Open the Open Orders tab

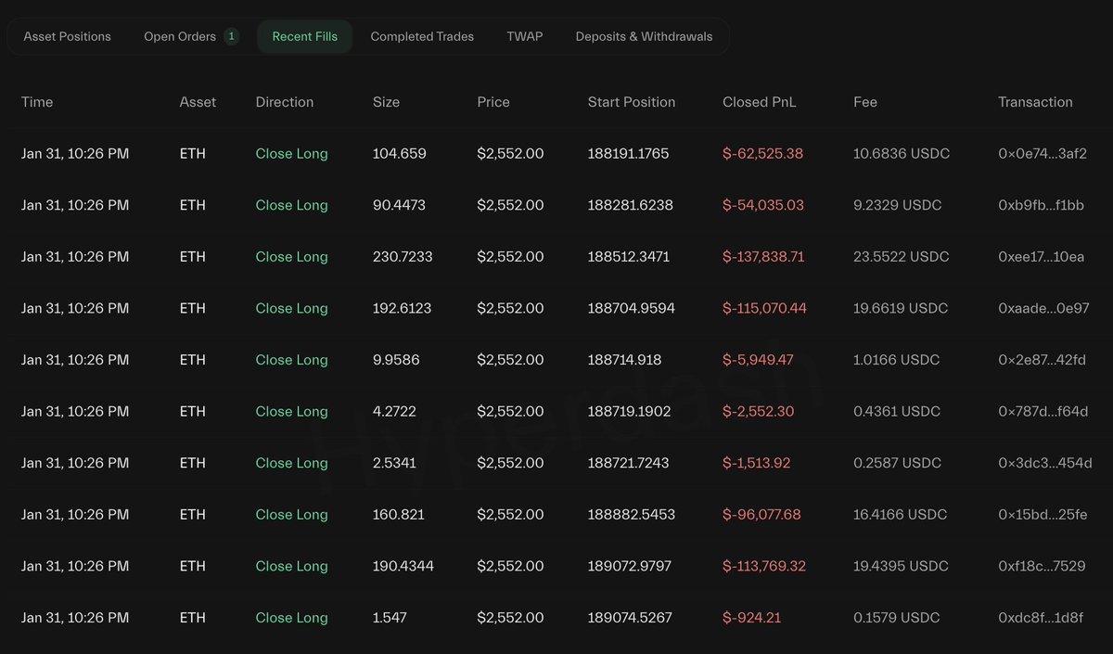pyautogui.click(x=180, y=37)
